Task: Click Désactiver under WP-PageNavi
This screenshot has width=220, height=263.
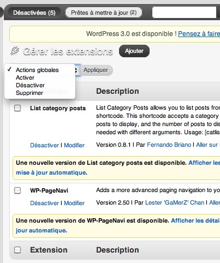Action: click(44, 203)
